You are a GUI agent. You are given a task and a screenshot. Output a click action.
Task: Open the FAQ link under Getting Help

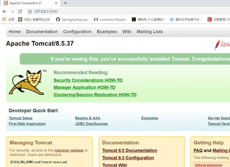point(198,150)
